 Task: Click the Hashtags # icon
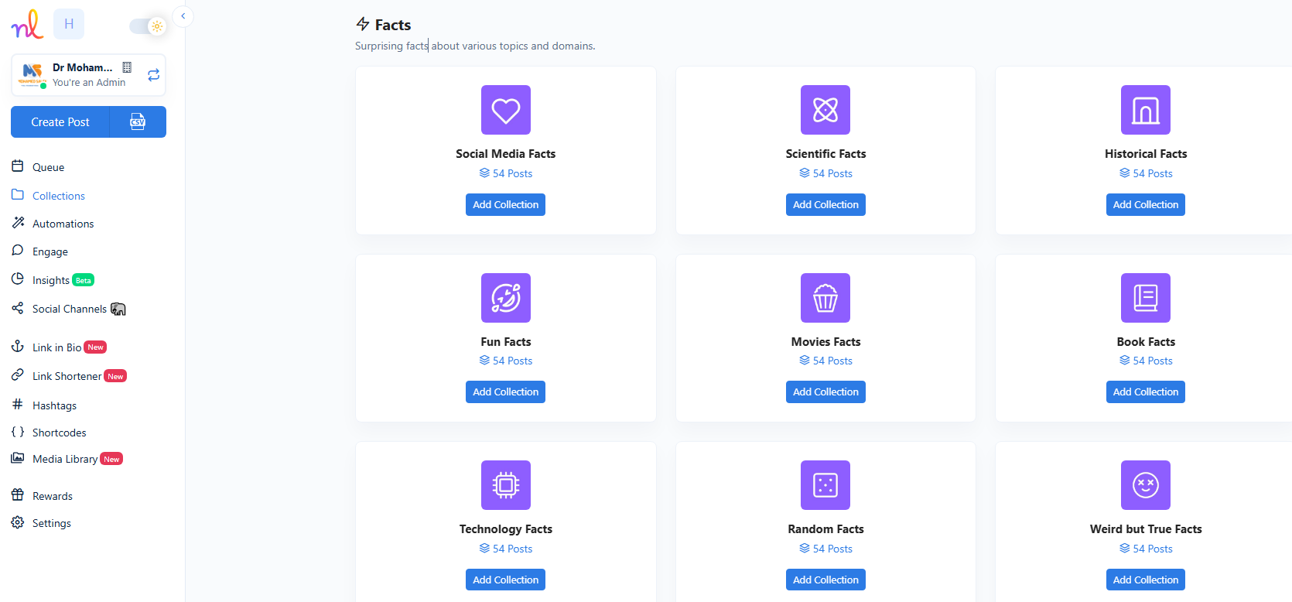tap(18, 404)
